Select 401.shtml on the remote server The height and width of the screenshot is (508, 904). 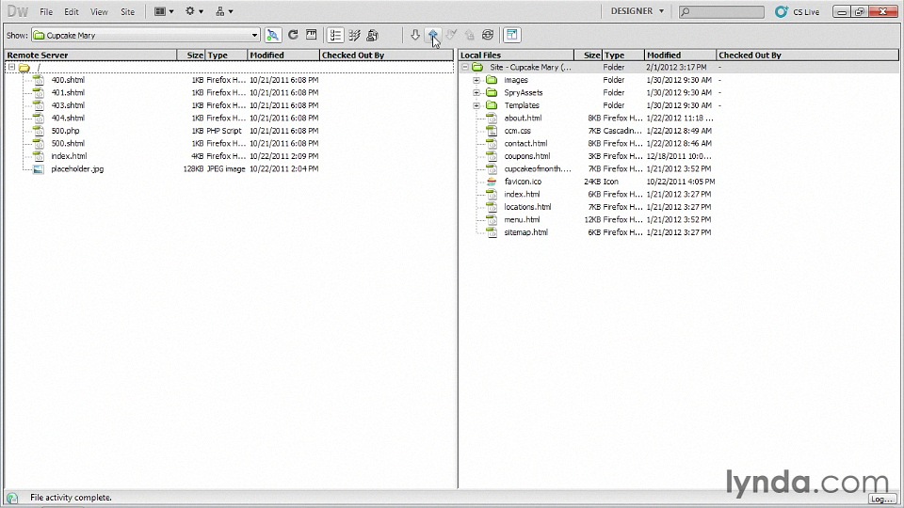click(x=68, y=93)
